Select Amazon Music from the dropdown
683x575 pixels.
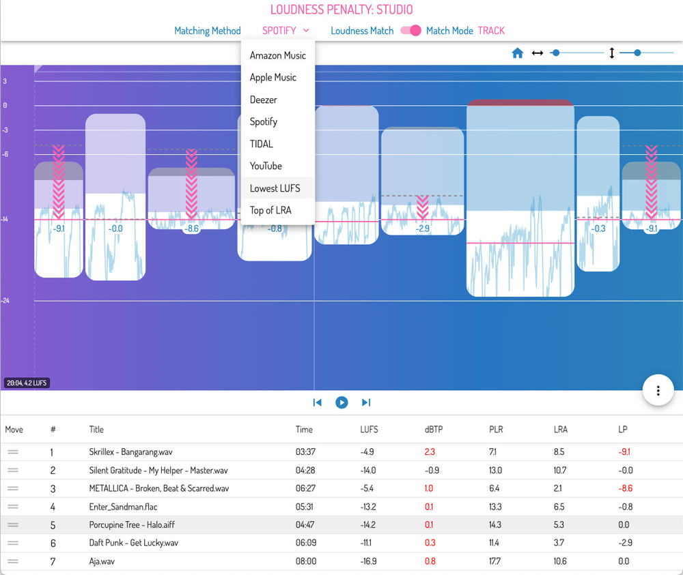278,55
